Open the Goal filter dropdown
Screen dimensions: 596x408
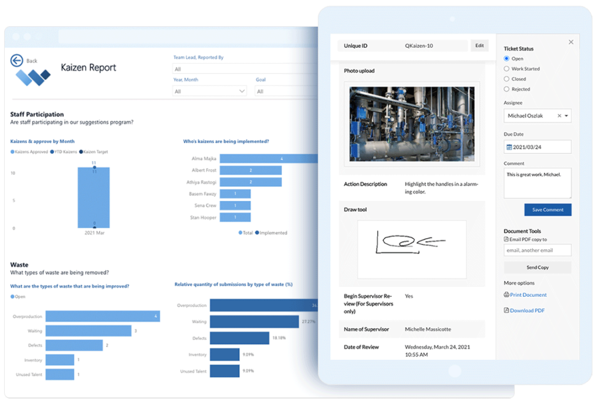pyautogui.click(x=285, y=91)
